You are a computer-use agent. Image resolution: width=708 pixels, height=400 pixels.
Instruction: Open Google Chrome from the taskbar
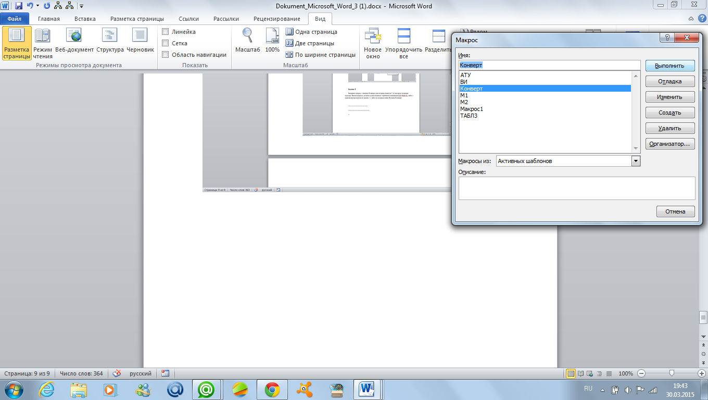272,389
